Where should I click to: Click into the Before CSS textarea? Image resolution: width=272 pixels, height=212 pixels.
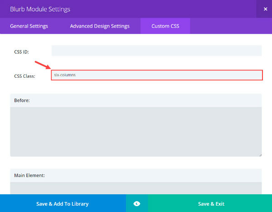pos(136,132)
